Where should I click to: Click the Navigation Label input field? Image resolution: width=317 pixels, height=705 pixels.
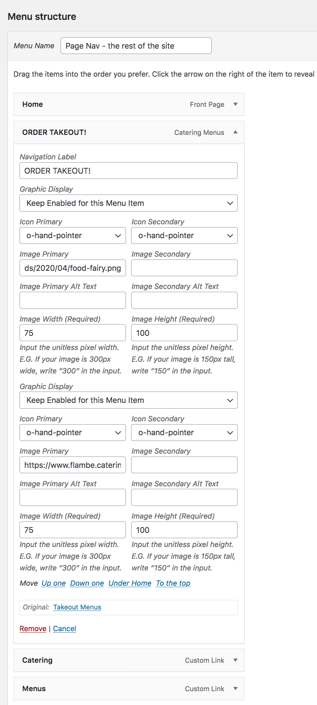point(128,171)
